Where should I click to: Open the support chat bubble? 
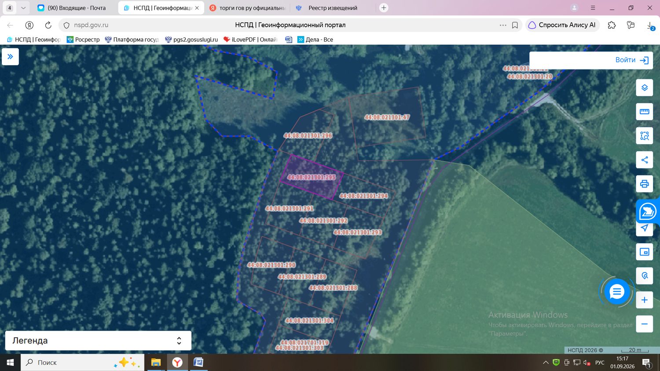click(616, 291)
